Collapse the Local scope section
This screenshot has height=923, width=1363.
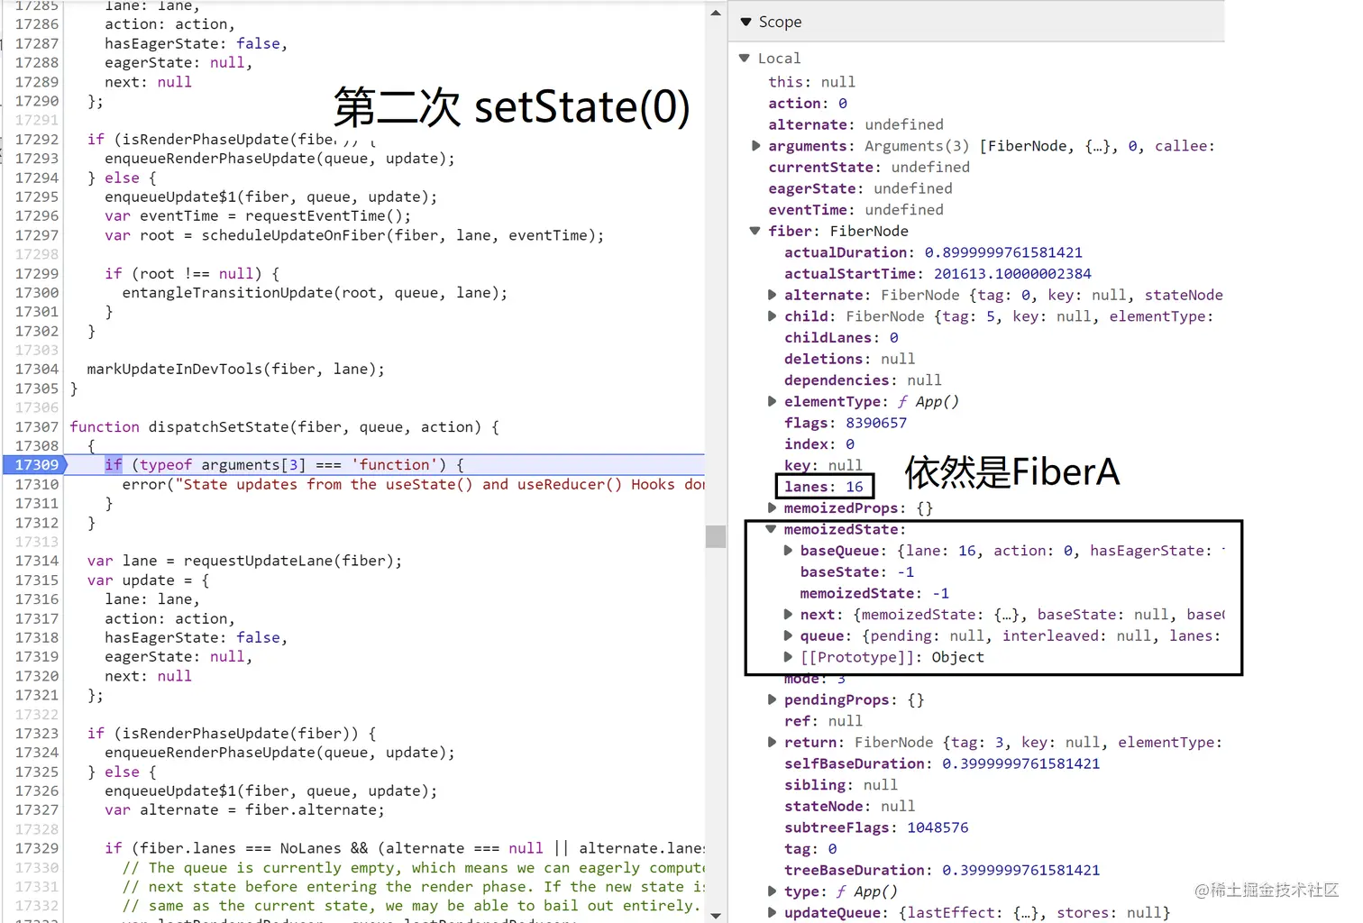tap(744, 58)
